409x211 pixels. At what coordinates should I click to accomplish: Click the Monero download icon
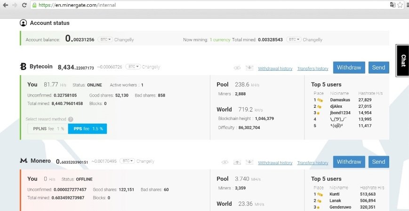point(249,162)
